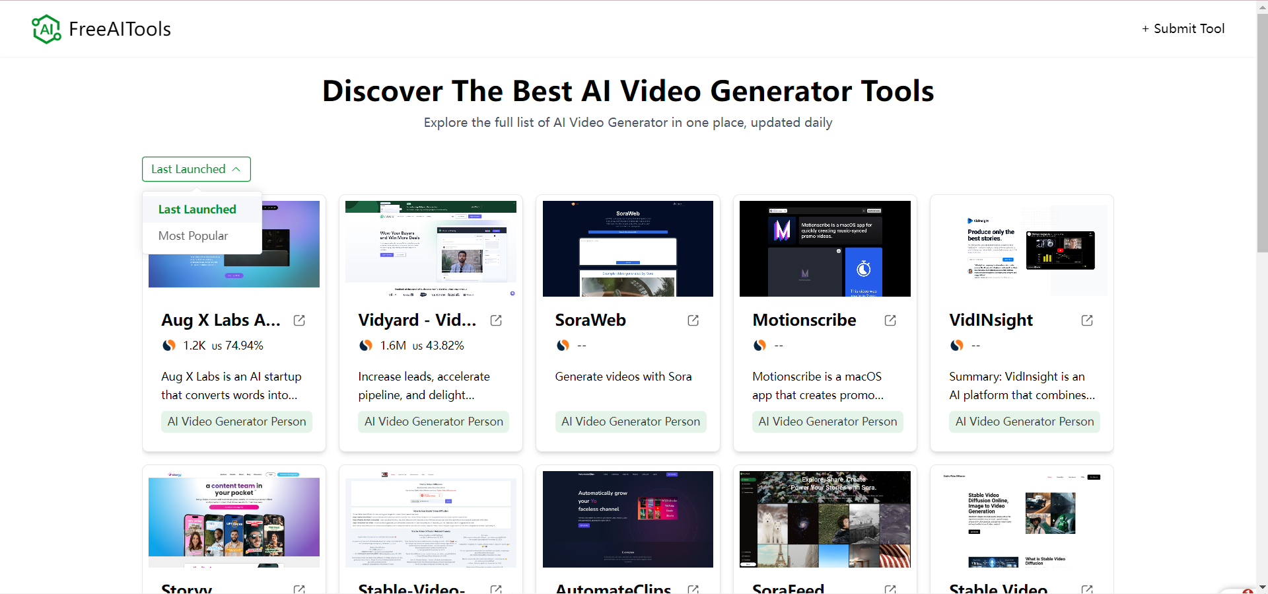
Task: Click traffic stats icon on VidINsight card
Action: tap(957, 346)
